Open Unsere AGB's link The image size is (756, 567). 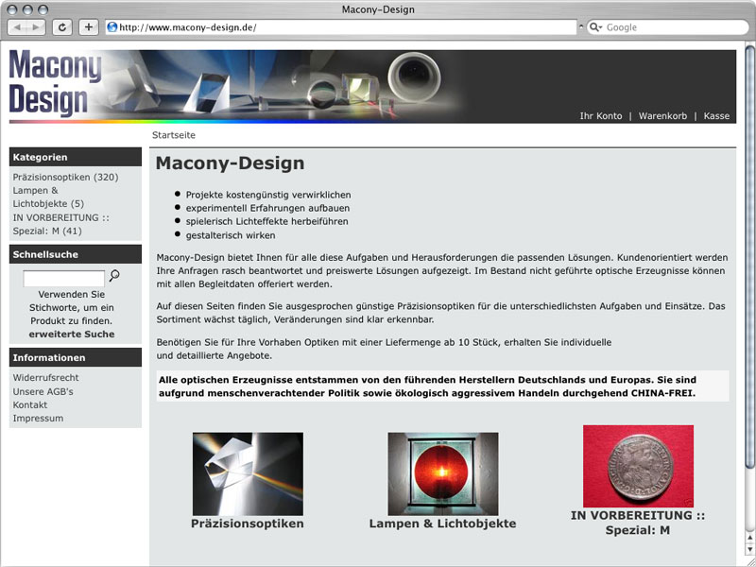43,391
